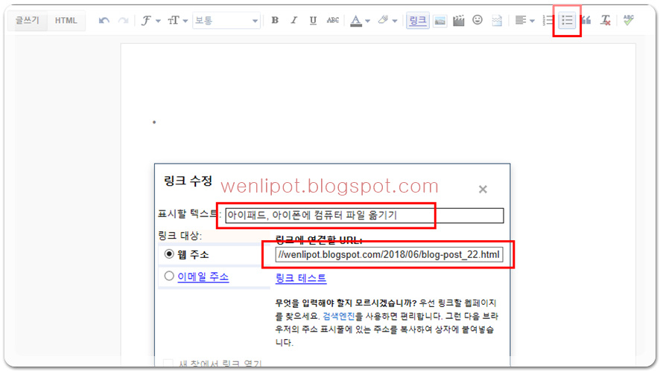660x371 pixels.
Task: Toggle underline formatting
Action: click(313, 20)
